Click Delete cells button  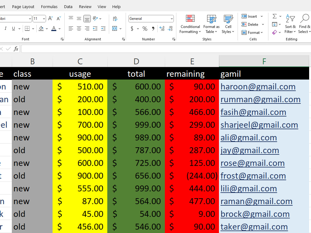250,24
